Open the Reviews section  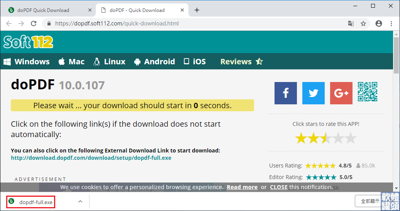(x=241, y=62)
